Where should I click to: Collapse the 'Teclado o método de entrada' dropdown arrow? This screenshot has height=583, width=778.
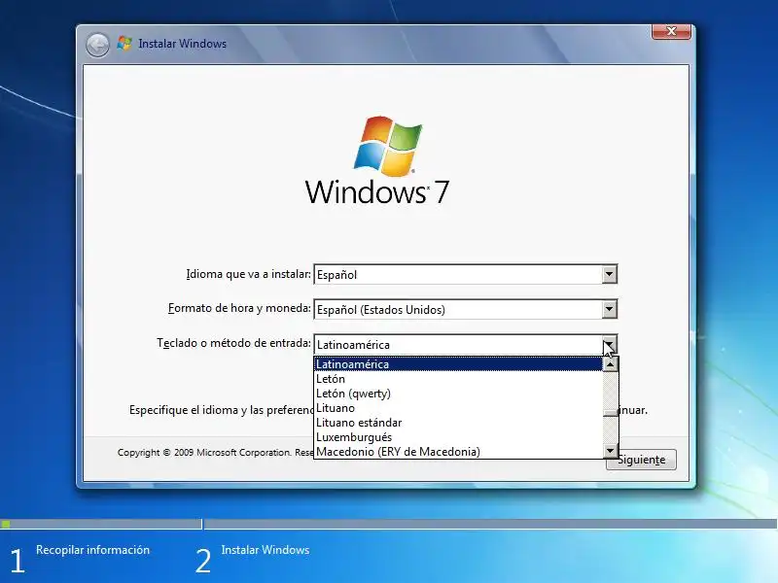(610, 345)
